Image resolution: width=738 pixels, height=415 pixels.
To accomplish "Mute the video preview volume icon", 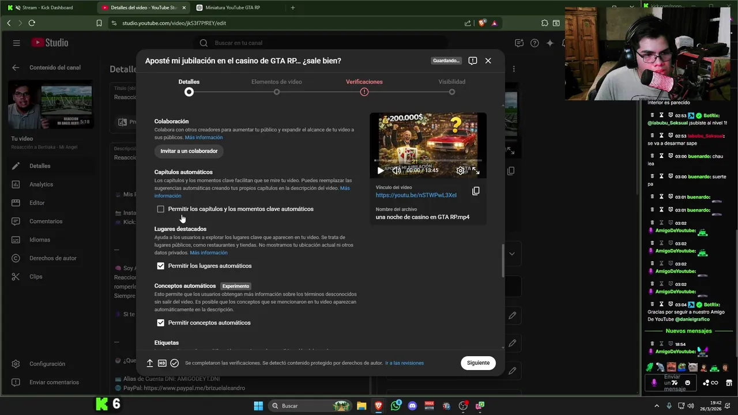I will tap(396, 171).
